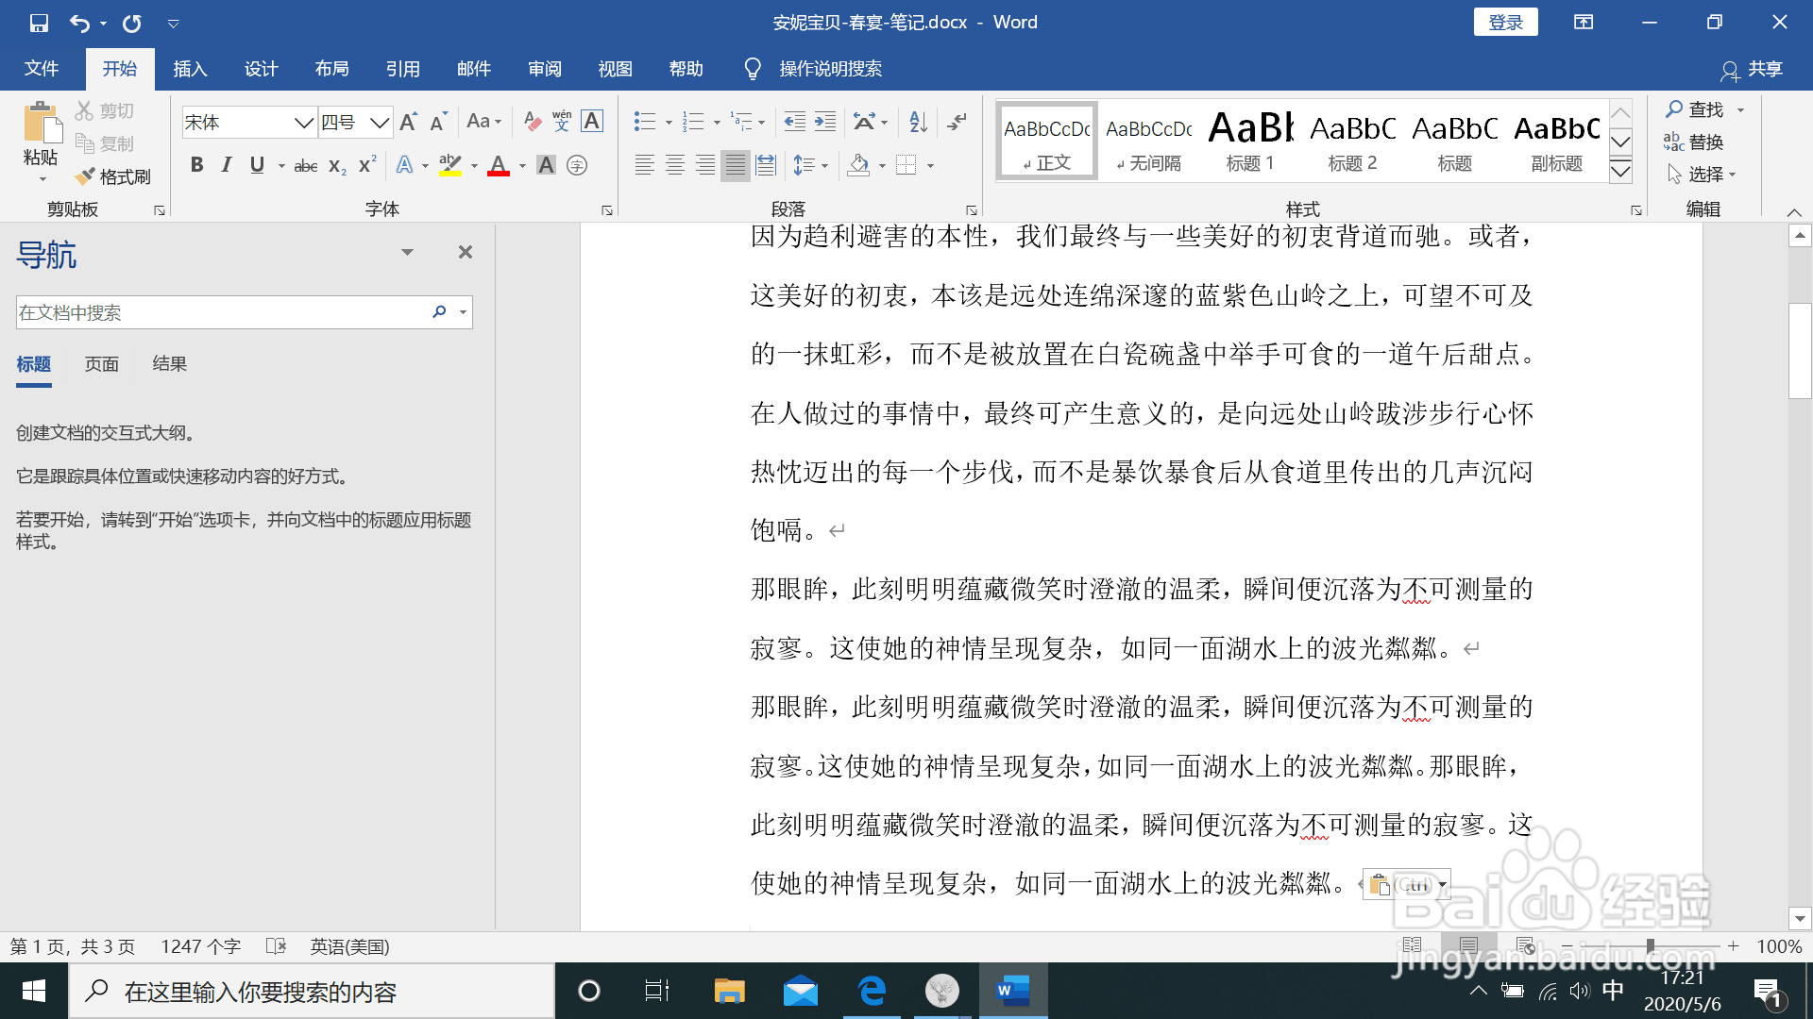1813x1019 pixels.
Task: Click the sort (排序) icon
Action: [915, 122]
